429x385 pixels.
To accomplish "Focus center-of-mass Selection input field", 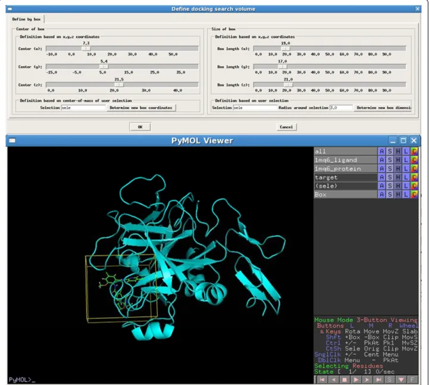I will tap(83, 108).
